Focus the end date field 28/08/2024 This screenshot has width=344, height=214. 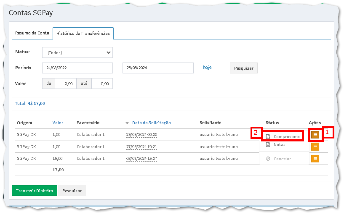point(158,68)
